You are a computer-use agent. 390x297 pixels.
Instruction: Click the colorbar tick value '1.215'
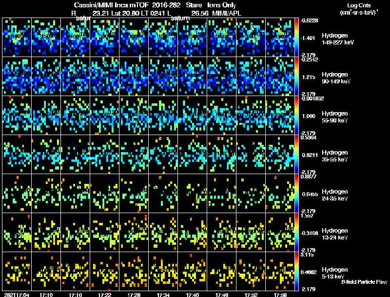click(x=309, y=77)
